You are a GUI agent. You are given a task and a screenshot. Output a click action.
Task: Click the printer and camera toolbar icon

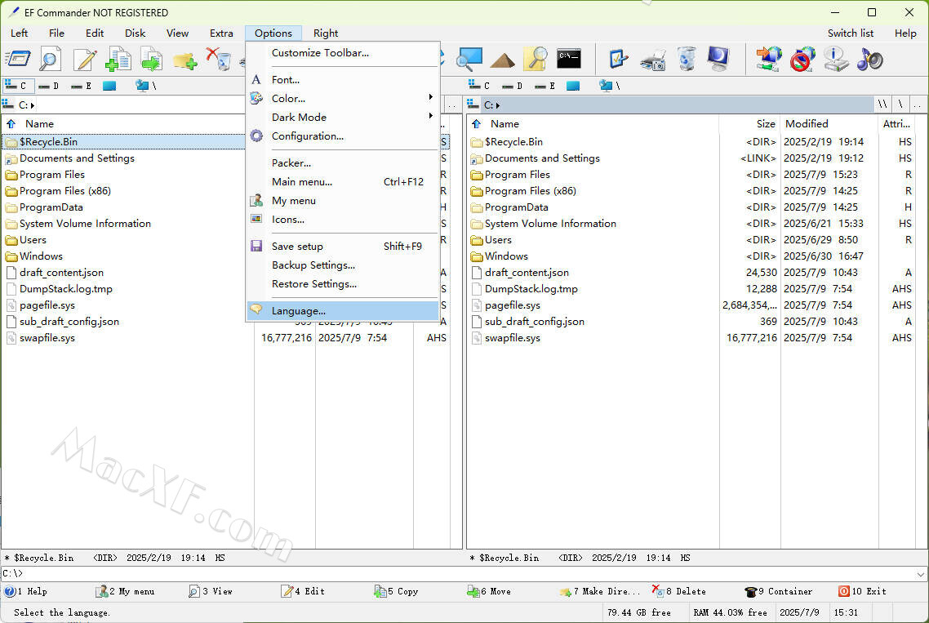click(x=653, y=59)
